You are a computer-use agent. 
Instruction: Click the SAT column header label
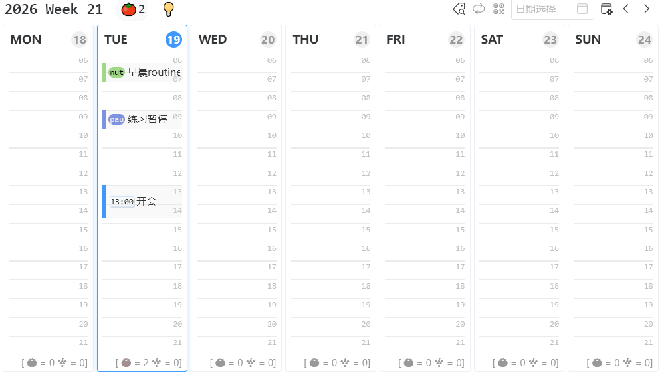coord(492,40)
